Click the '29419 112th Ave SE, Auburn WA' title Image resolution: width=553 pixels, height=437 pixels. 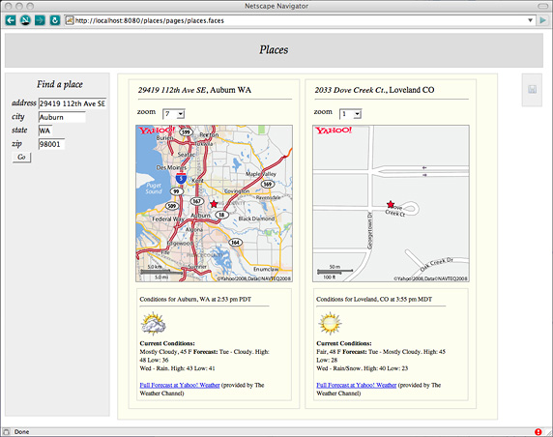(x=194, y=90)
